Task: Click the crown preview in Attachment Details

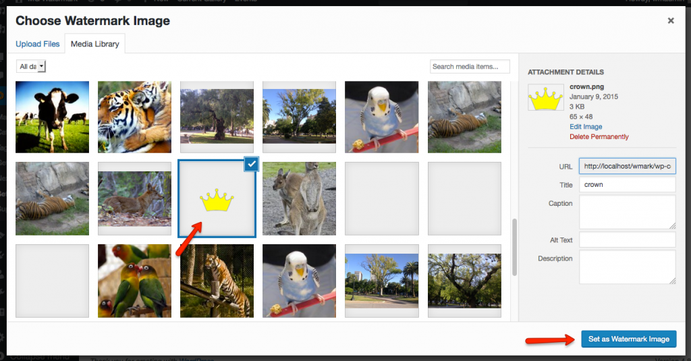Action: 545,97
